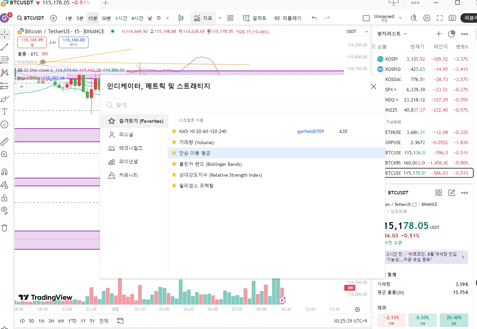Change the candlestick chart type
477x329 pixels.
click(x=181, y=18)
